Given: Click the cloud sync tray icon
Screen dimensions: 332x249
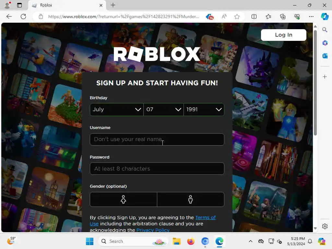Looking at the screenshot, I should click(x=261, y=241).
